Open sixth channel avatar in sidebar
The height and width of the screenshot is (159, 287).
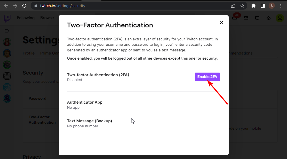coord(7,99)
